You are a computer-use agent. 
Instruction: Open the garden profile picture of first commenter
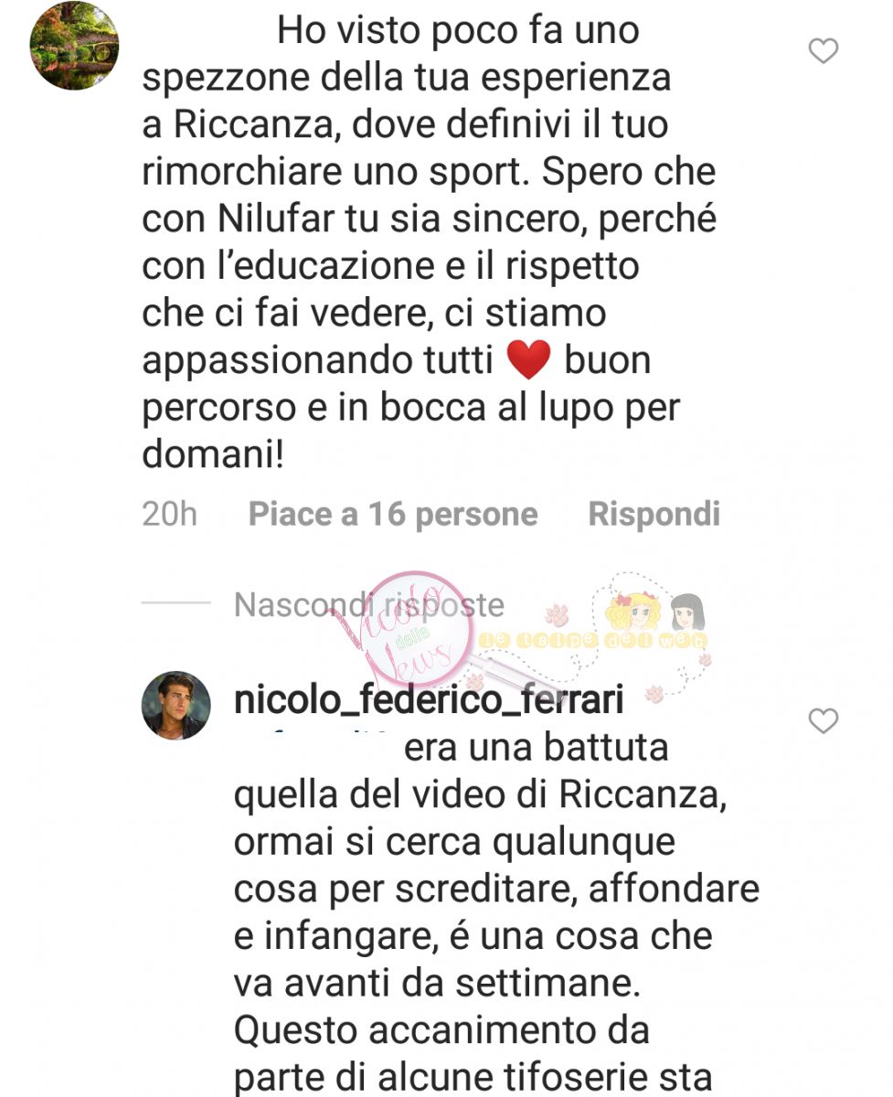point(74,46)
